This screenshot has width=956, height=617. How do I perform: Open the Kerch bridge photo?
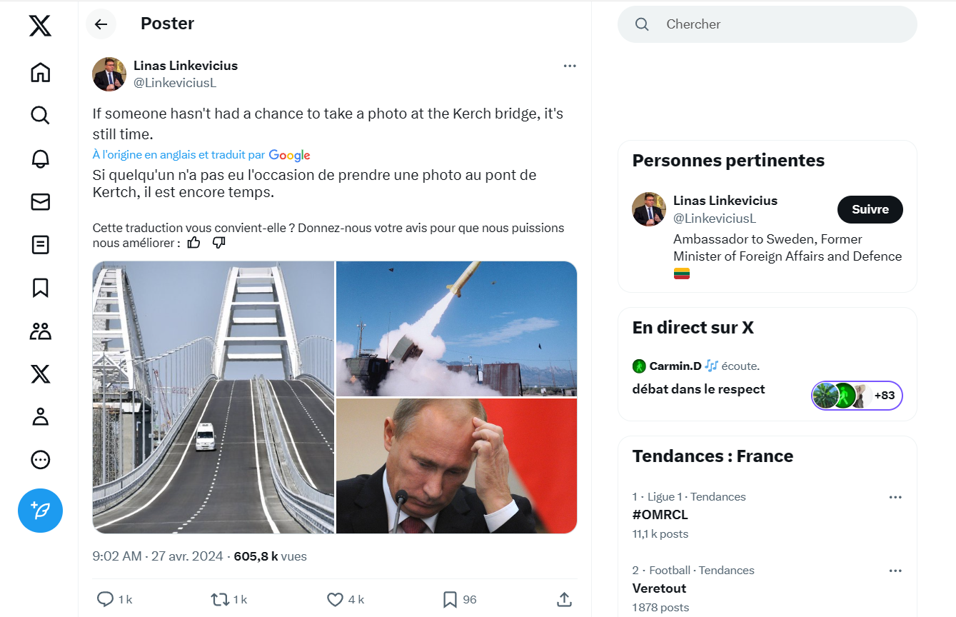213,397
